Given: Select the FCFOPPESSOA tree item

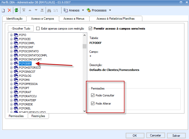Looking at the screenshot, I should 29,84.
